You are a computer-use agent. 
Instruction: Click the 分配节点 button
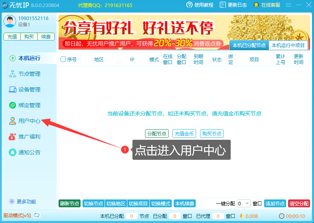(157, 133)
